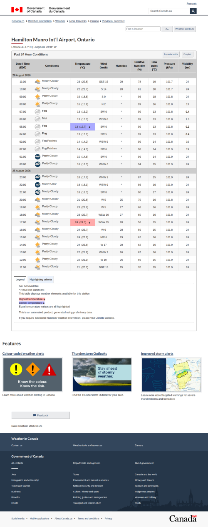Click the Mostly Cloudy icon at 10:00

click(37, 89)
